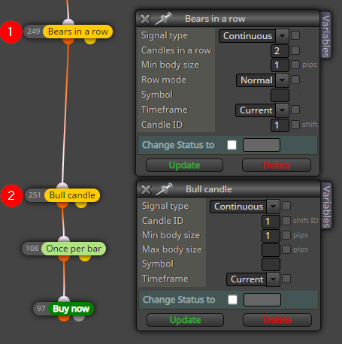Click orange output connector of Bears in a row
342x344 pixels.
coord(68,41)
